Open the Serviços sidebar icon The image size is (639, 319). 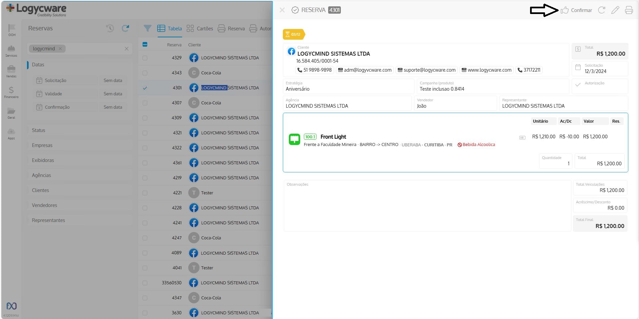click(x=11, y=51)
